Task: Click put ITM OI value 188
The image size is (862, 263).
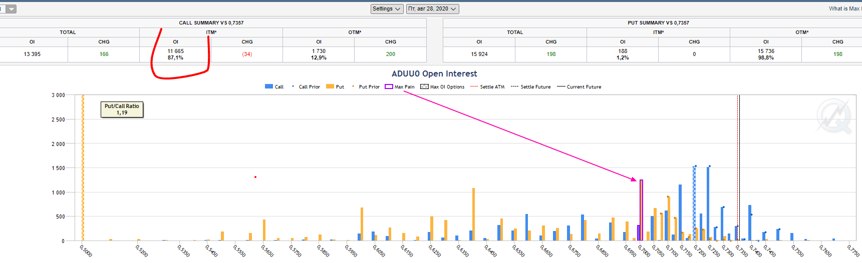Action: pyautogui.click(x=623, y=51)
